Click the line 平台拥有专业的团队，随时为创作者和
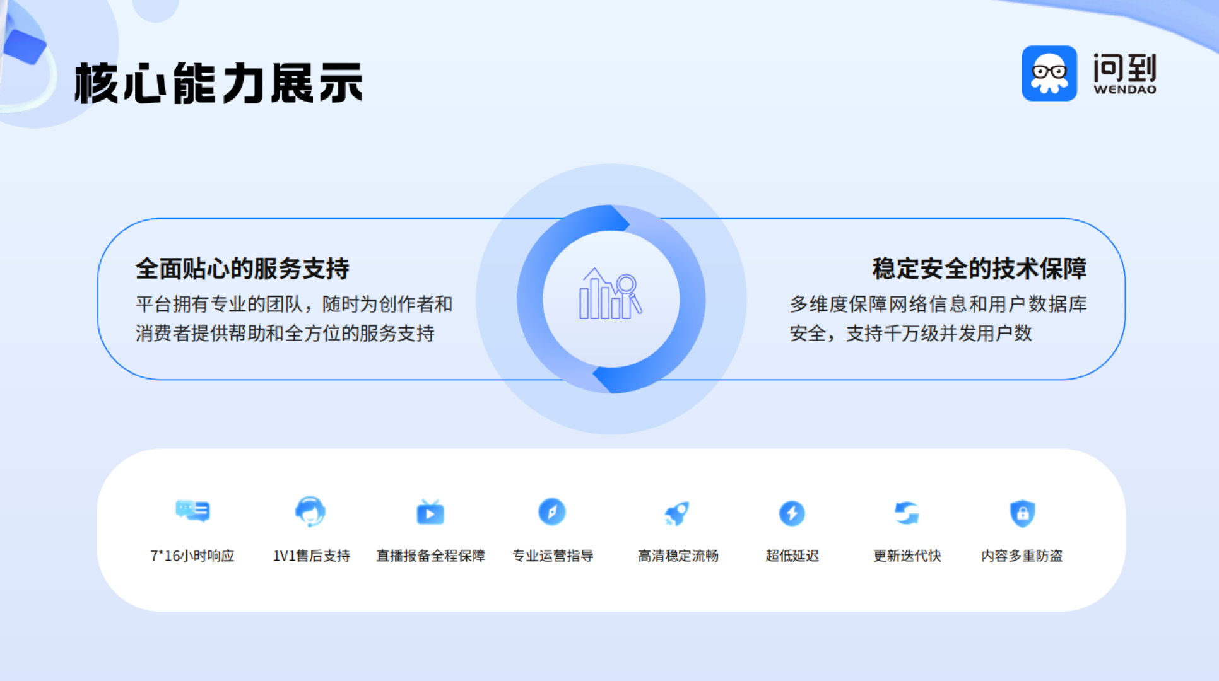The width and height of the screenshot is (1219, 681). coord(294,304)
